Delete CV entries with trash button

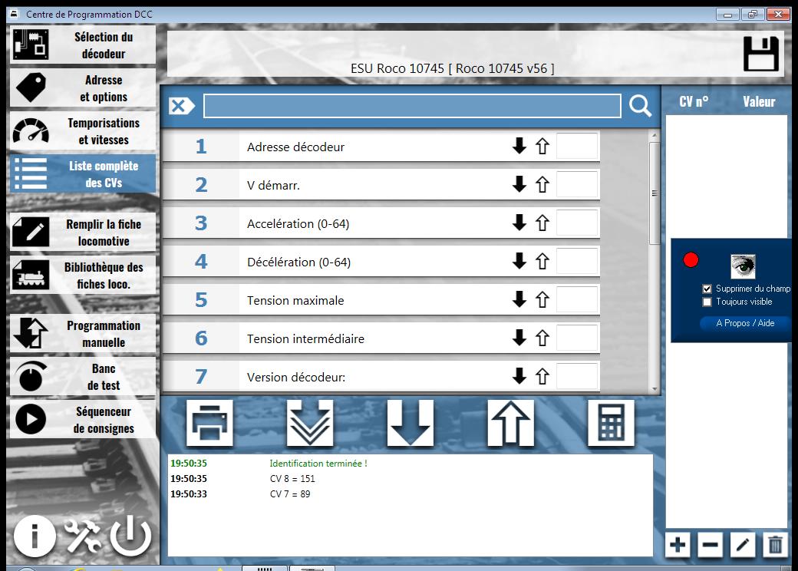pos(775,545)
